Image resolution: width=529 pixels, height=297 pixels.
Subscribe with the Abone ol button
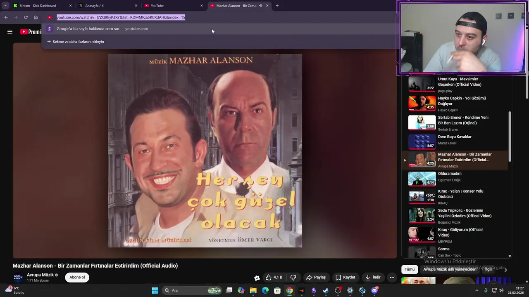click(x=77, y=277)
